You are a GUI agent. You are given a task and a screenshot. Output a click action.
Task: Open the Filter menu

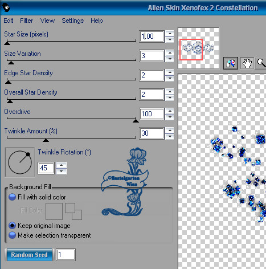coord(26,21)
